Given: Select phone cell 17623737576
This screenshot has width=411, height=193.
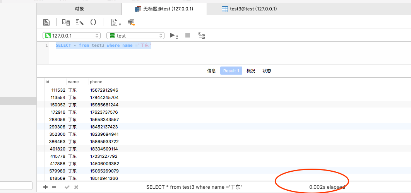Looking at the screenshot, I should pos(105,112).
